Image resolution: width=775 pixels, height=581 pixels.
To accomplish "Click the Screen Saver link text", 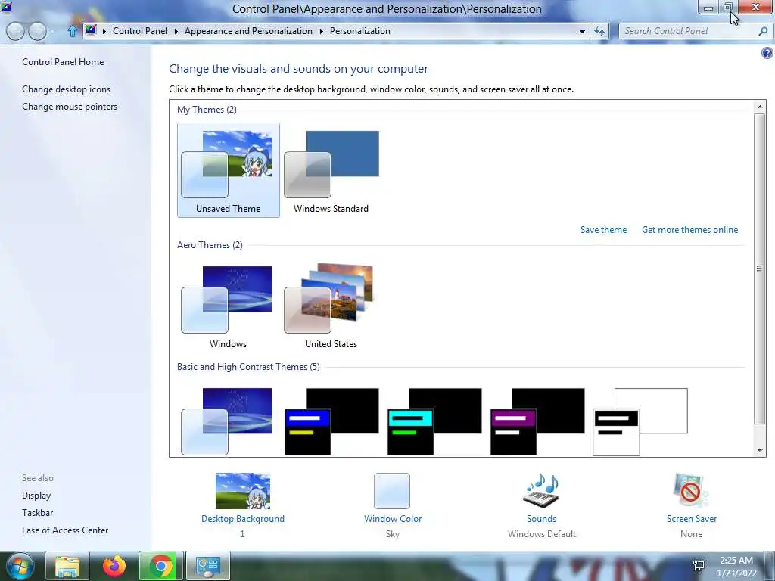I will [x=692, y=519].
